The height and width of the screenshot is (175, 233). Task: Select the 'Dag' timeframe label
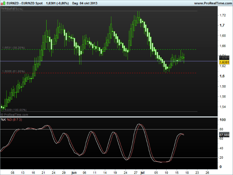pyautogui.click(x=75, y=3)
